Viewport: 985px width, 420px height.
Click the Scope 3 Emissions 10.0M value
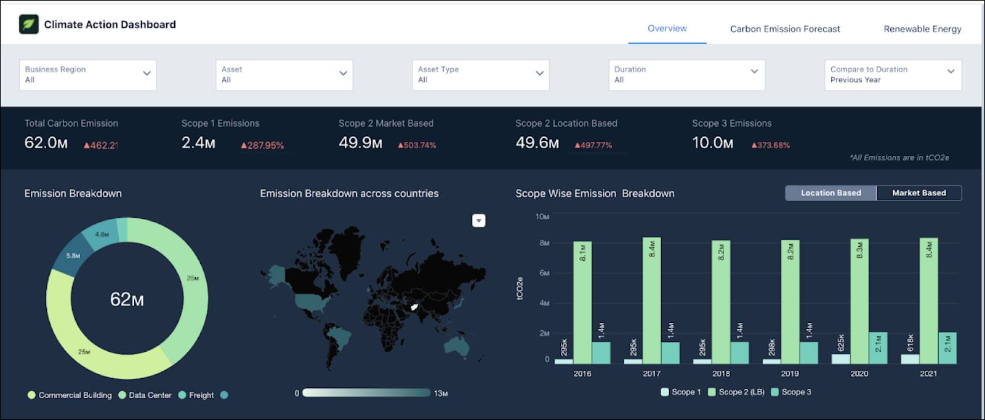click(x=713, y=143)
